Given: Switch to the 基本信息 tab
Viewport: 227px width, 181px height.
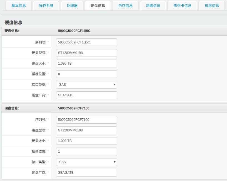Looking at the screenshot, I should (x=18, y=6).
